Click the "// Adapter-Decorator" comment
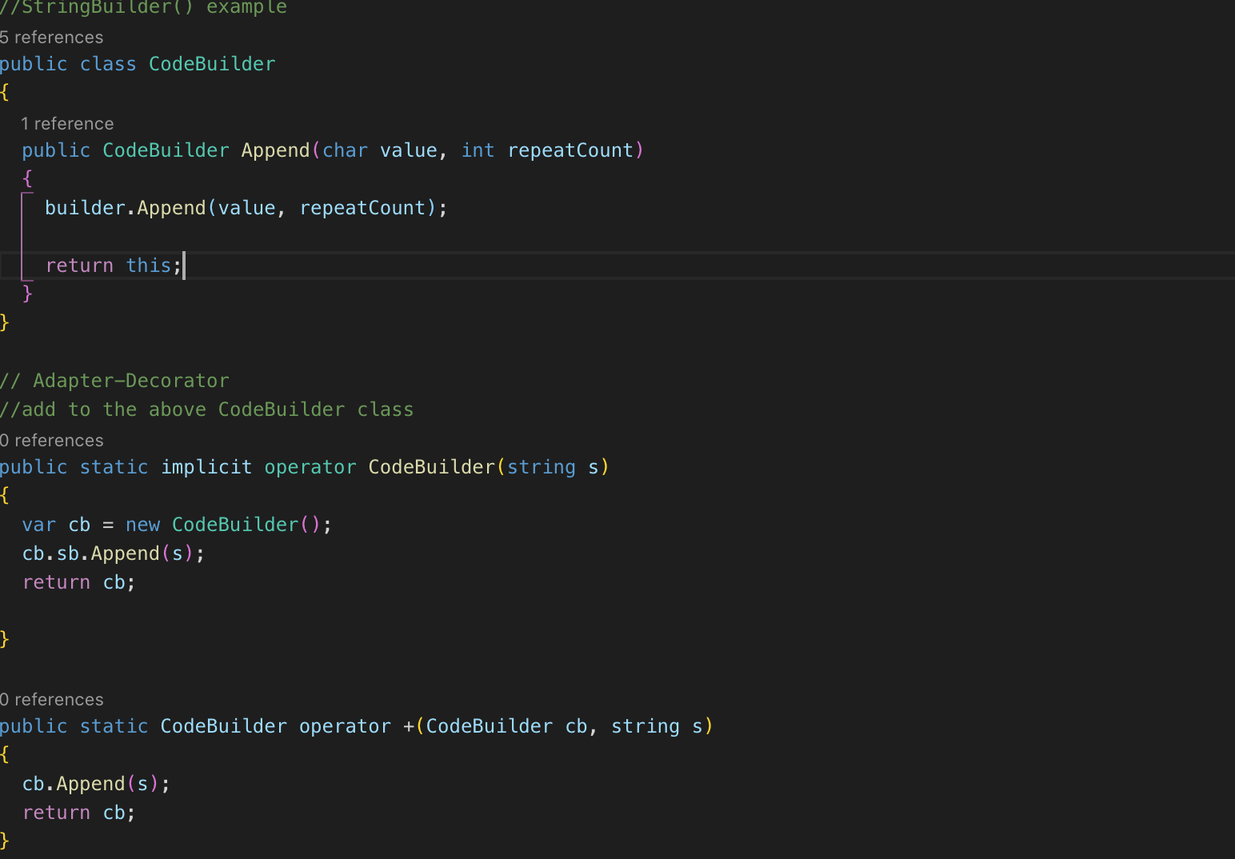Viewport: 1235px width, 859px height. (114, 381)
